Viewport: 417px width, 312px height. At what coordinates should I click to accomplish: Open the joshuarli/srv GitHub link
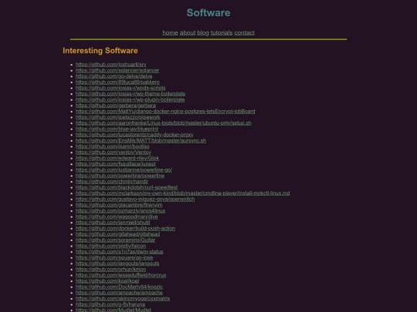point(111,65)
